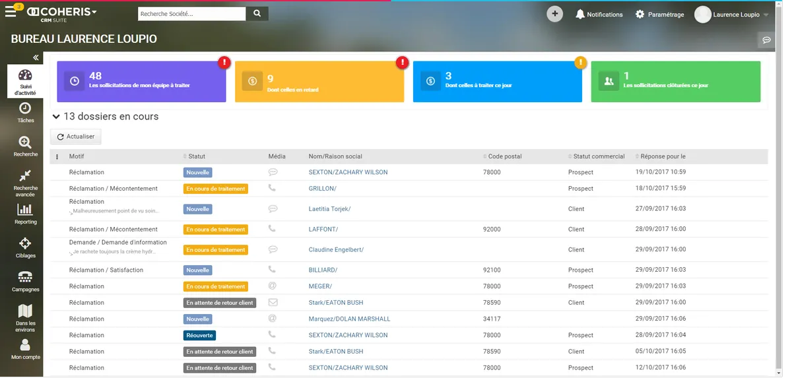
Task: Click the chat media icon in Laetitia Torjek row
Action: (x=273, y=208)
